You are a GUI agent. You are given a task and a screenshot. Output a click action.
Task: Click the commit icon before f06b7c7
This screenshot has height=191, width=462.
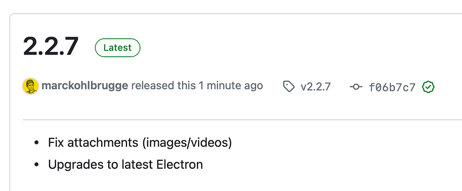point(356,86)
